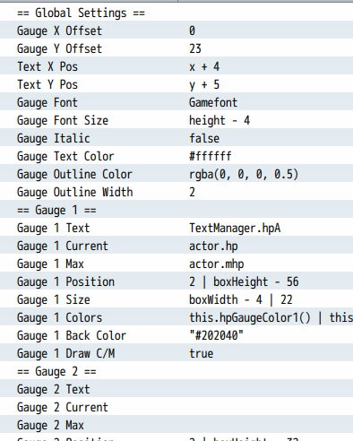The height and width of the screenshot is (441, 353).
Task: Click the empty Gauge 2 Text row
Action: 176,389
